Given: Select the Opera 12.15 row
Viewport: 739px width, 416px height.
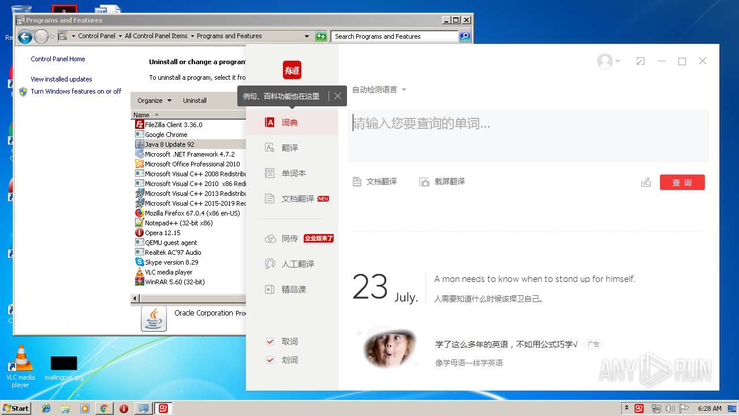Looking at the screenshot, I should pyautogui.click(x=190, y=233).
